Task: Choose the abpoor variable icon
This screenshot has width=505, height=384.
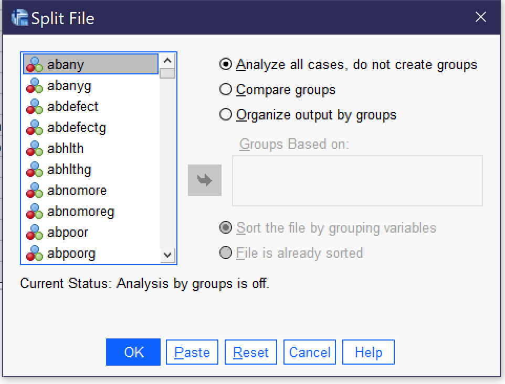Action: 35,232
